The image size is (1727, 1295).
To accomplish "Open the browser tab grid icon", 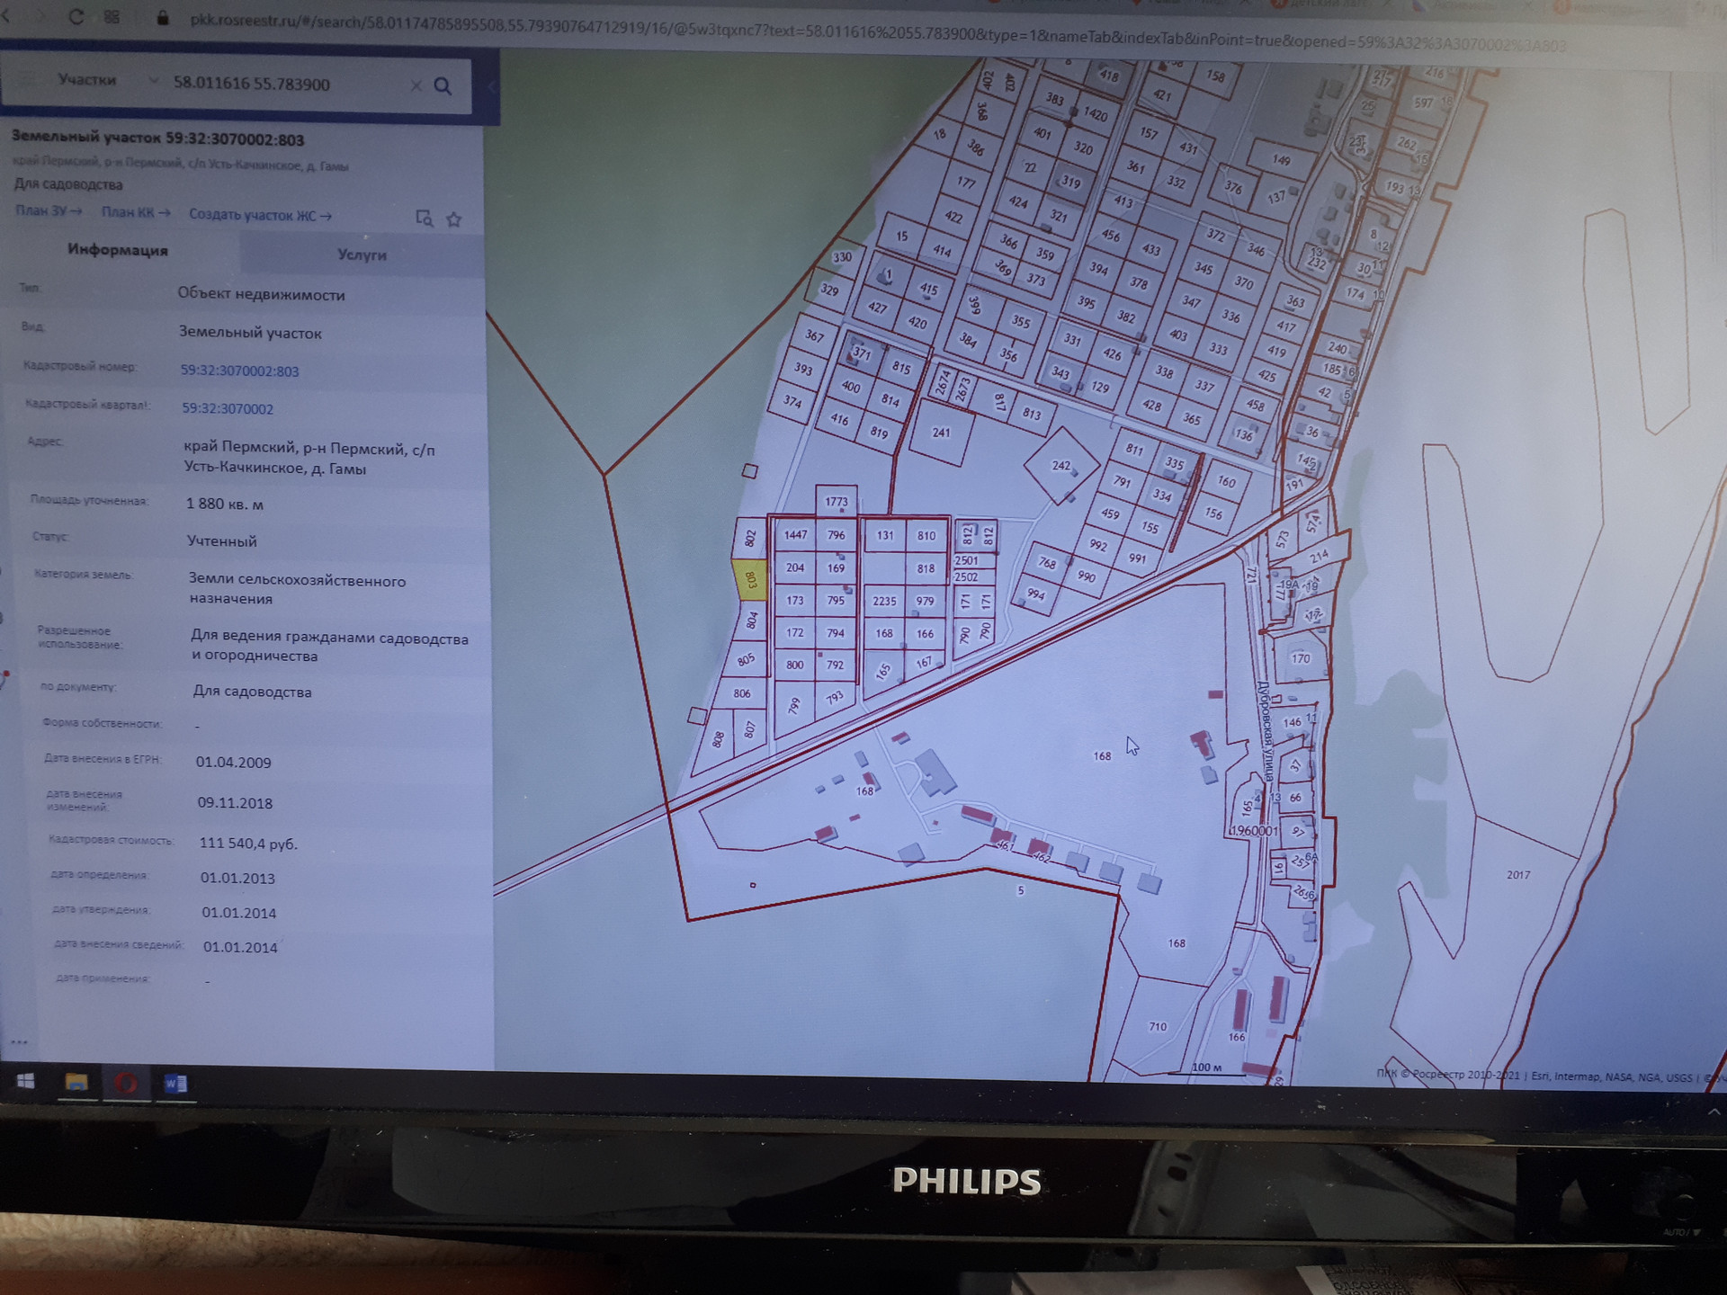I will (x=112, y=17).
